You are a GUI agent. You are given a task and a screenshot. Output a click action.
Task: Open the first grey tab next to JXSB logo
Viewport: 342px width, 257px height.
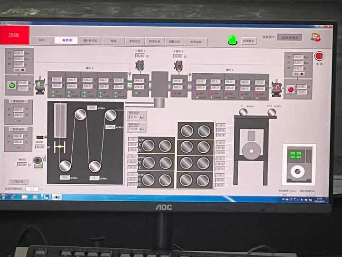point(42,40)
